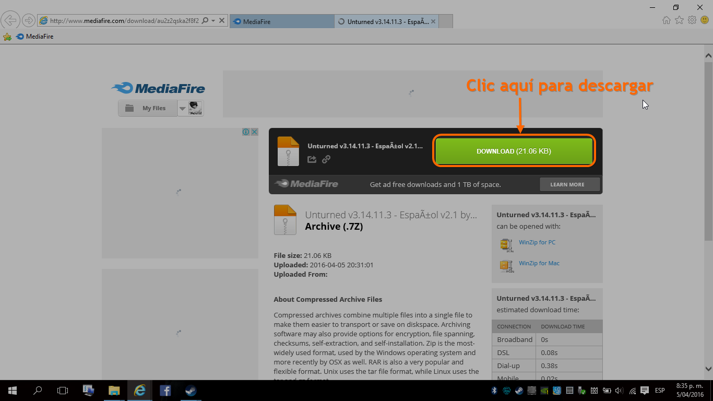Open the address bar autocomplete dropdown arrow
Image resolution: width=713 pixels, height=401 pixels.
click(x=213, y=21)
